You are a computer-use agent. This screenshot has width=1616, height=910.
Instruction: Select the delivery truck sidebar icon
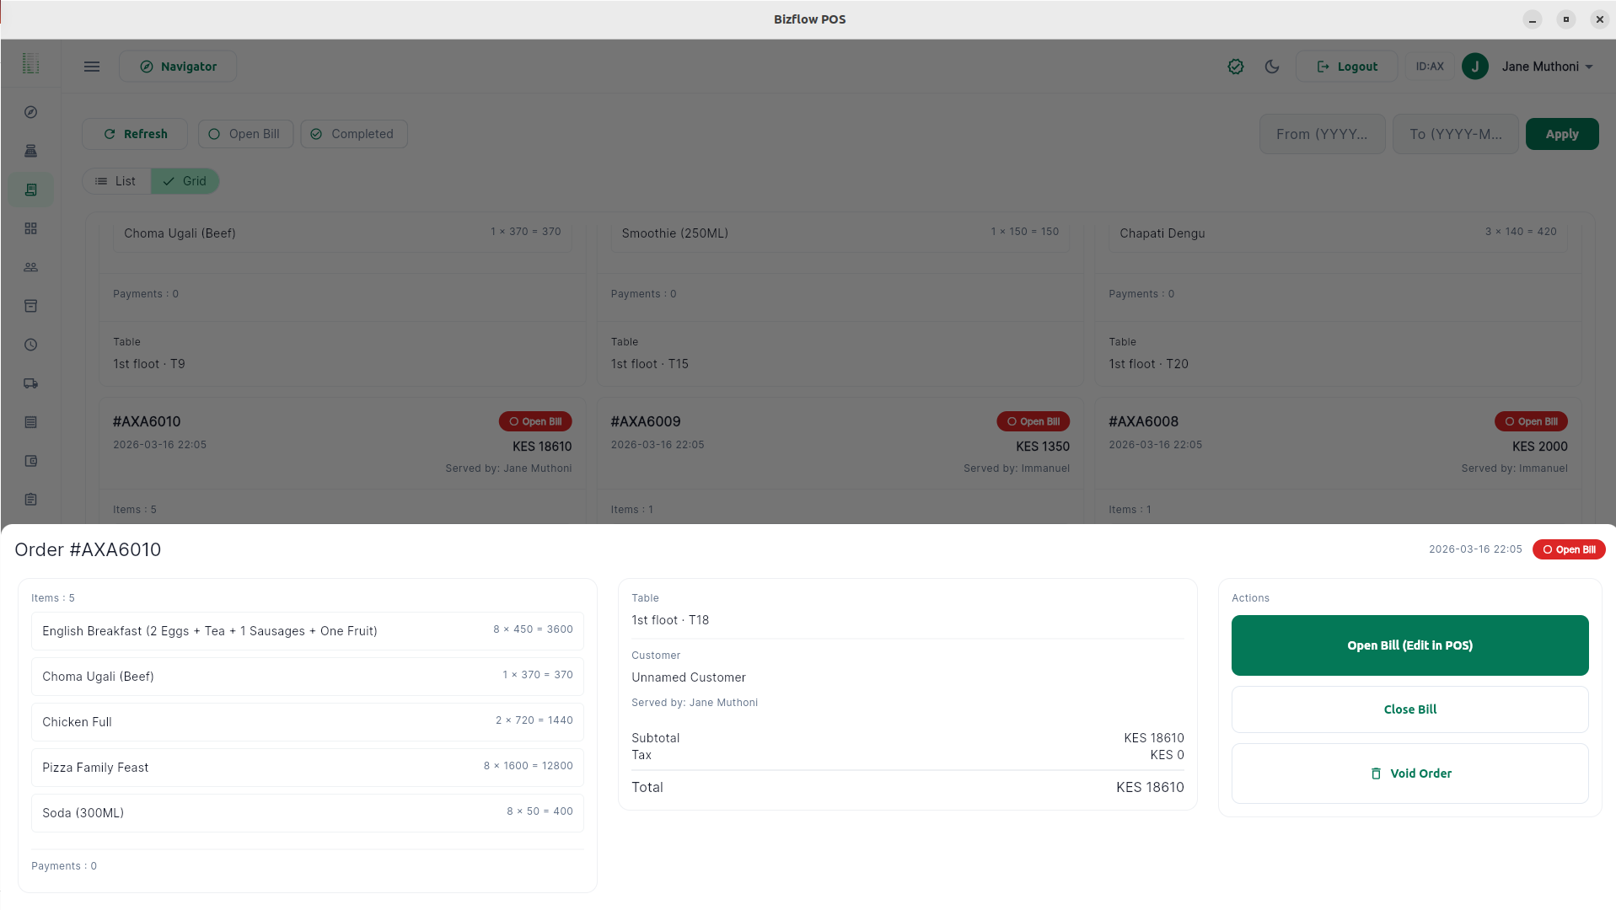pos(31,383)
